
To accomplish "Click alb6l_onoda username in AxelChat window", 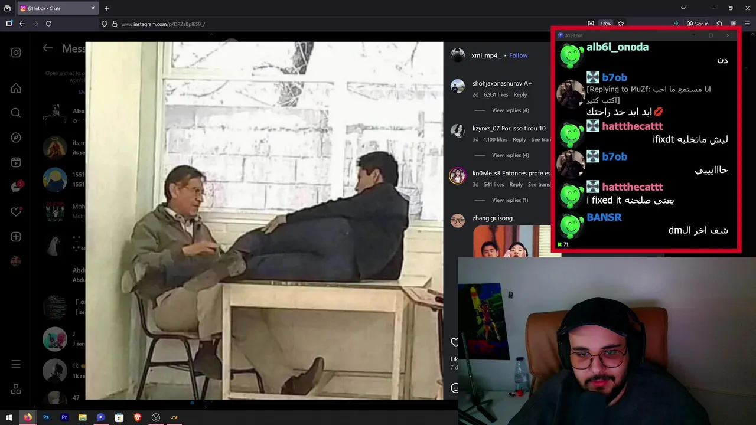I will click(x=617, y=47).
